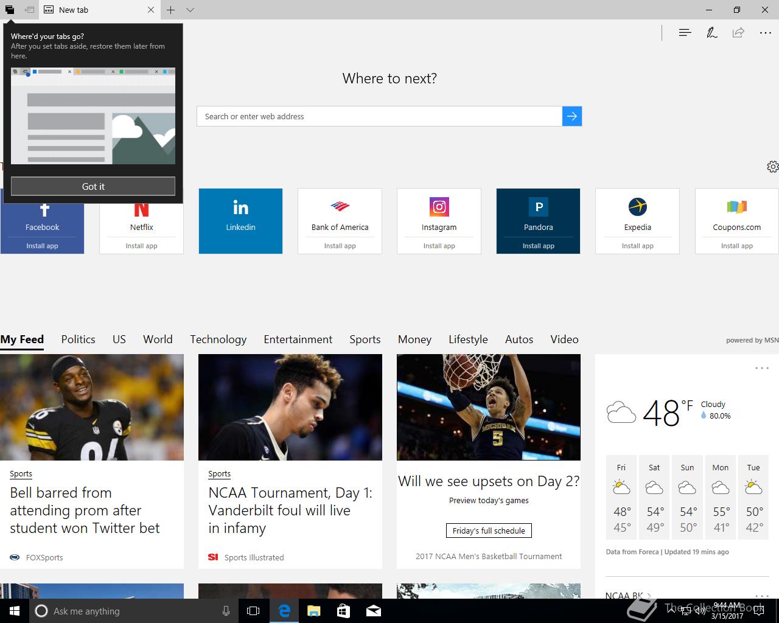Screen dimensions: 779x623
Task: Open Bell barred from attending prom headline
Action: (x=85, y=510)
